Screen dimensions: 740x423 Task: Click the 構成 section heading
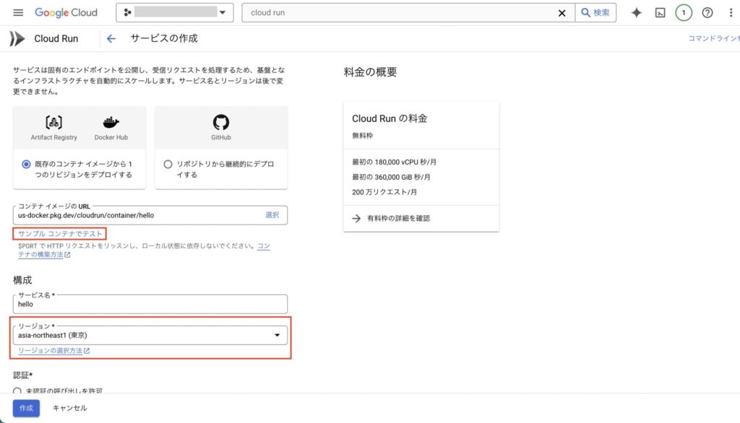click(x=22, y=280)
